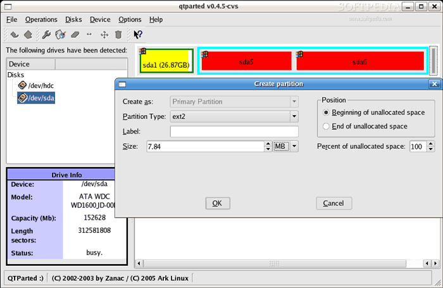Click the QTParted :) status bar text
The image size is (443, 288).
(25, 279)
